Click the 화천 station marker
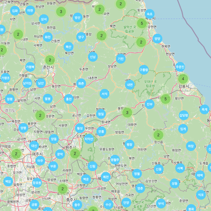Viewport: 211px width, 211px height. pyautogui.click(x=48, y=37)
